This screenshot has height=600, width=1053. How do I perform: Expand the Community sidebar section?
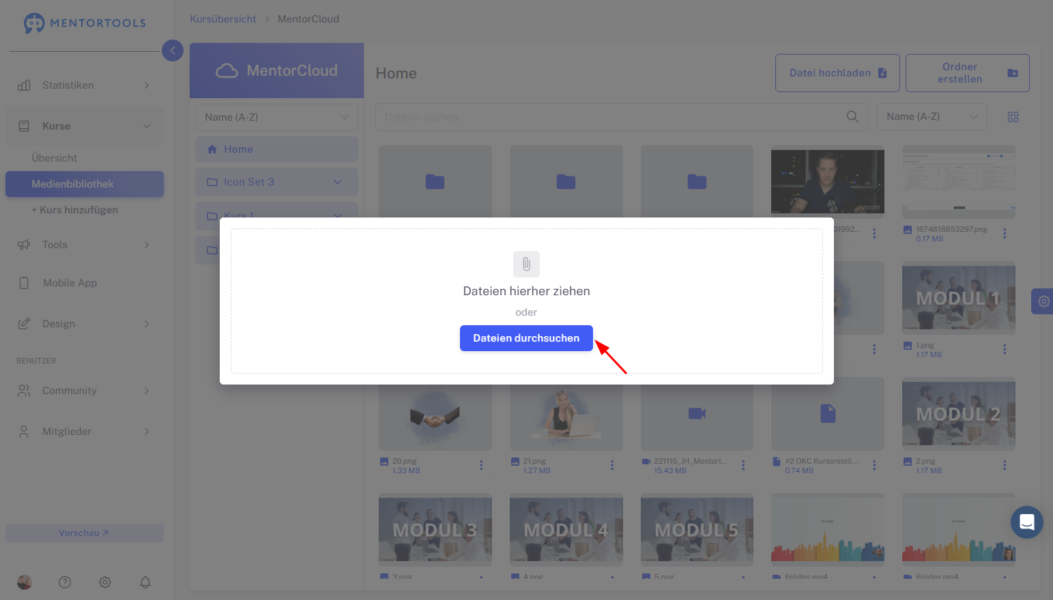147,391
